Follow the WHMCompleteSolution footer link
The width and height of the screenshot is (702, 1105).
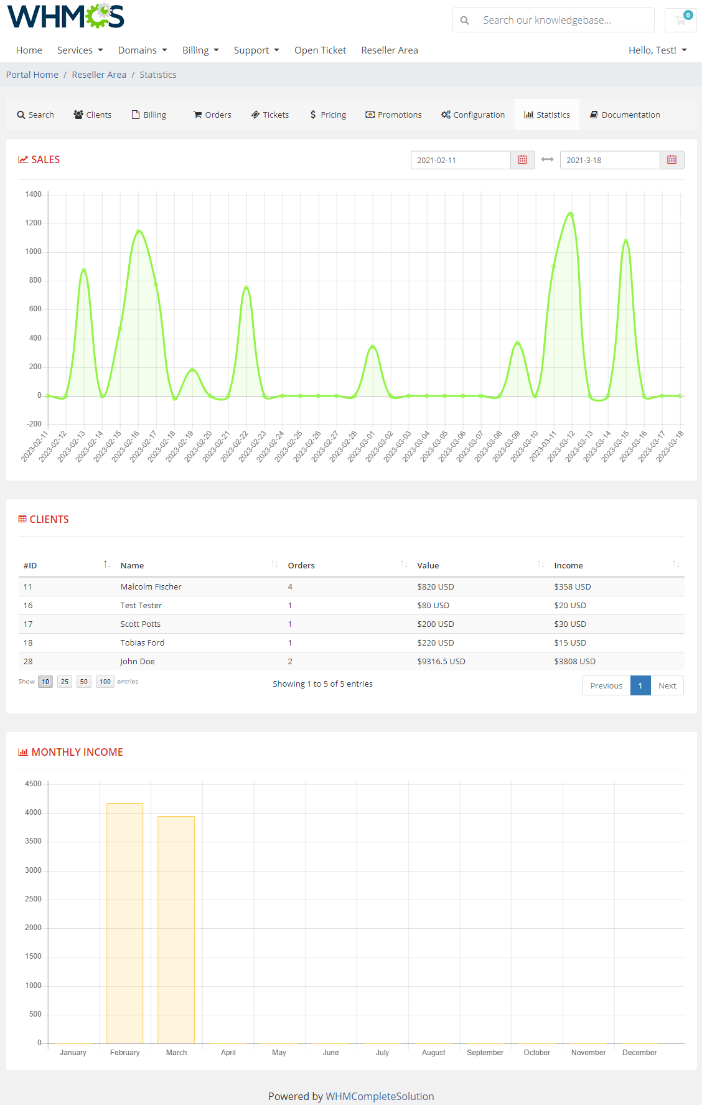380,1096
